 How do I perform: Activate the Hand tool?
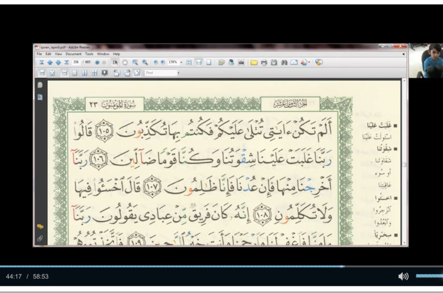(125, 62)
